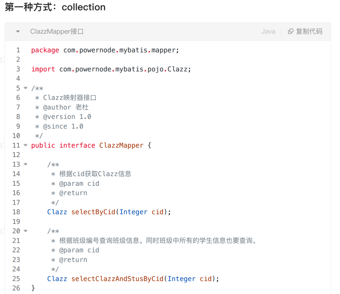
Task: Click the Java language label
Action: coord(268,31)
